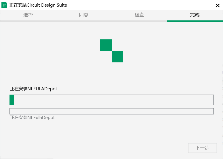Click the secondary package progress bar
This screenshot has width=223, height=159.
point(112,111)
